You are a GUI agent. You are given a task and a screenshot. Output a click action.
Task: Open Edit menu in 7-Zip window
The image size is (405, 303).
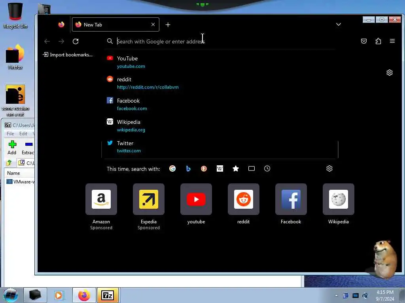[x=23, y=133]
